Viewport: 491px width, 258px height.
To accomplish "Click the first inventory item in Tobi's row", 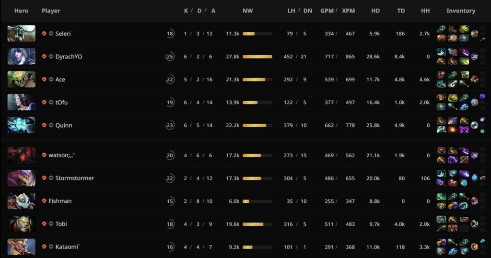I will pos(441,220).
